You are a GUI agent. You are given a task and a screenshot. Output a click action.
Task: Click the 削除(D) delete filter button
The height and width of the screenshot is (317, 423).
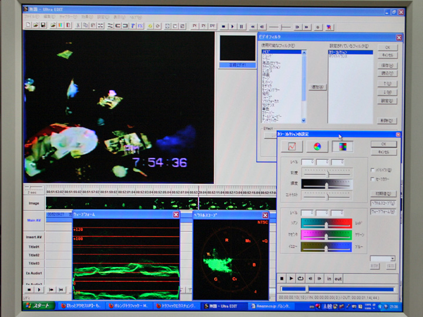click(x=387, y=120)
